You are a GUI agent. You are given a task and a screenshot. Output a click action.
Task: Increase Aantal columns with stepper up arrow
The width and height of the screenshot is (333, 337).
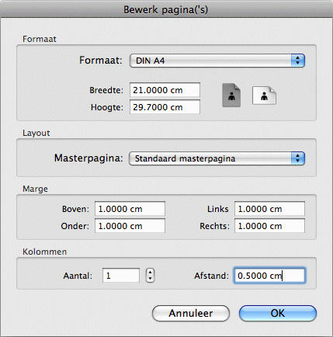150,272
